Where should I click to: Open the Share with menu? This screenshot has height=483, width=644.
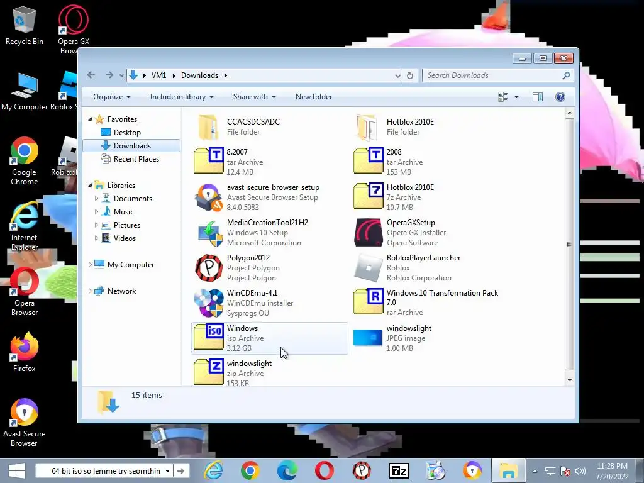pyautogui.click(x=255, y=97)
